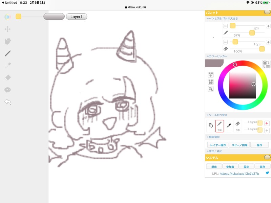Open the color wheel icon in left toolbar
The image size is (271, 203).
pyautogui.click(x=7, y=17)
